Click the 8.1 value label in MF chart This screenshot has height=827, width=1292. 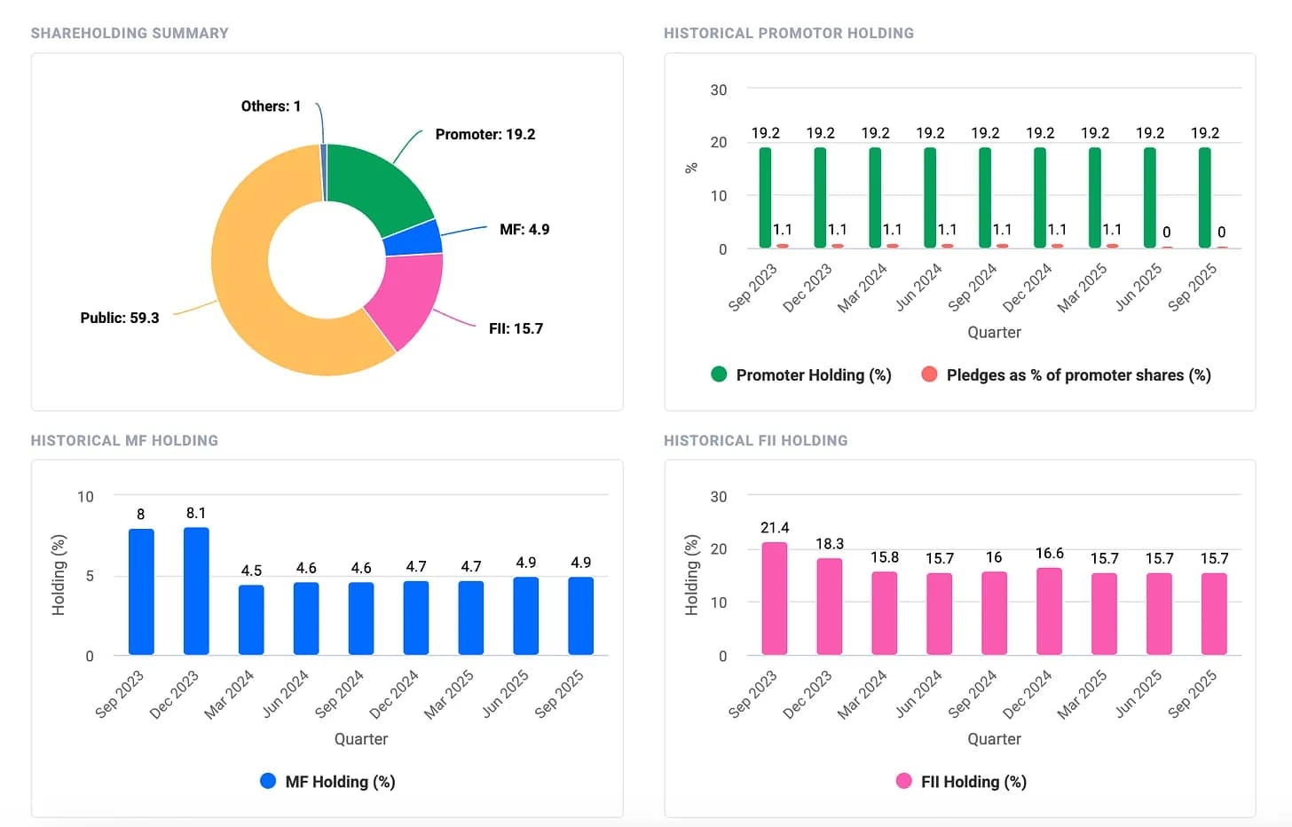click(x=196, y=513)
